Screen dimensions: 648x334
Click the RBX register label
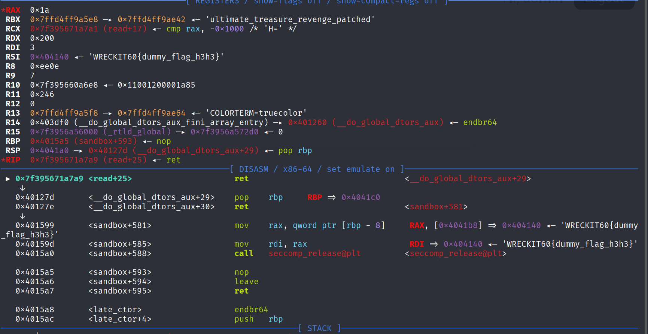pyautogui.click(x=13, y=19)
